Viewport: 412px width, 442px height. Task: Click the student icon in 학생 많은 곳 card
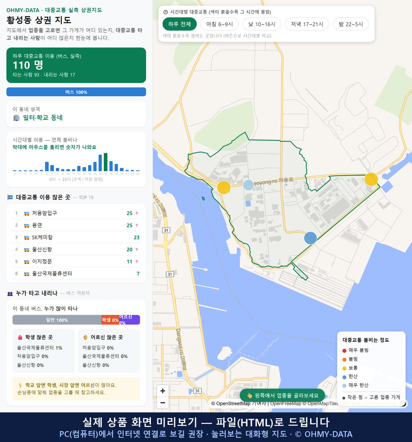click(20, 337)
